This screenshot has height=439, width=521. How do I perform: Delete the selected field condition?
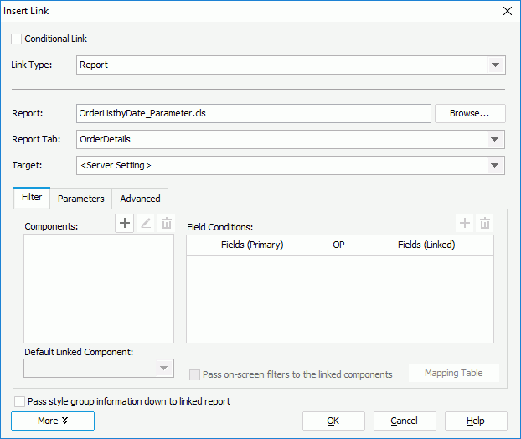point(485,223)
